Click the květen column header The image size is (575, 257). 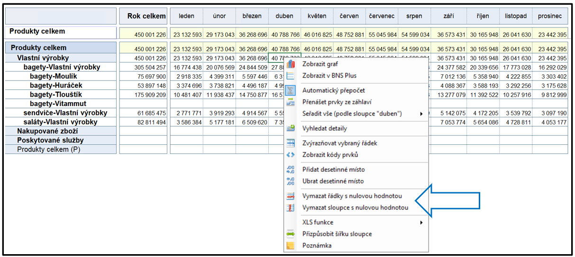pyautogui.click(x=317, y=16)
